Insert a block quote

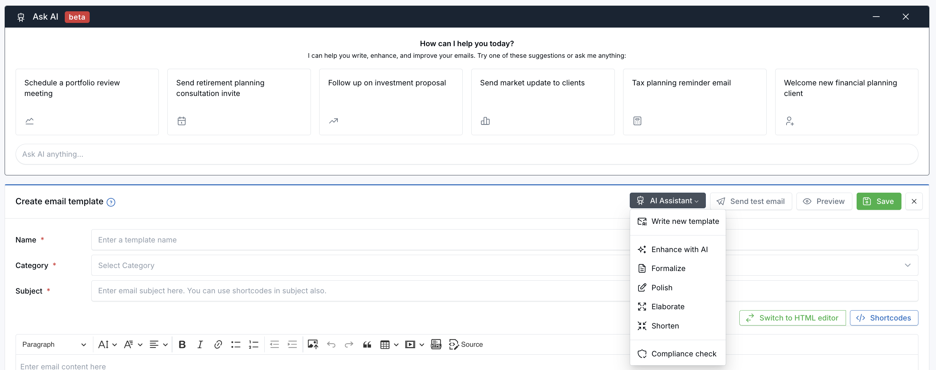[x=367, y=344]
